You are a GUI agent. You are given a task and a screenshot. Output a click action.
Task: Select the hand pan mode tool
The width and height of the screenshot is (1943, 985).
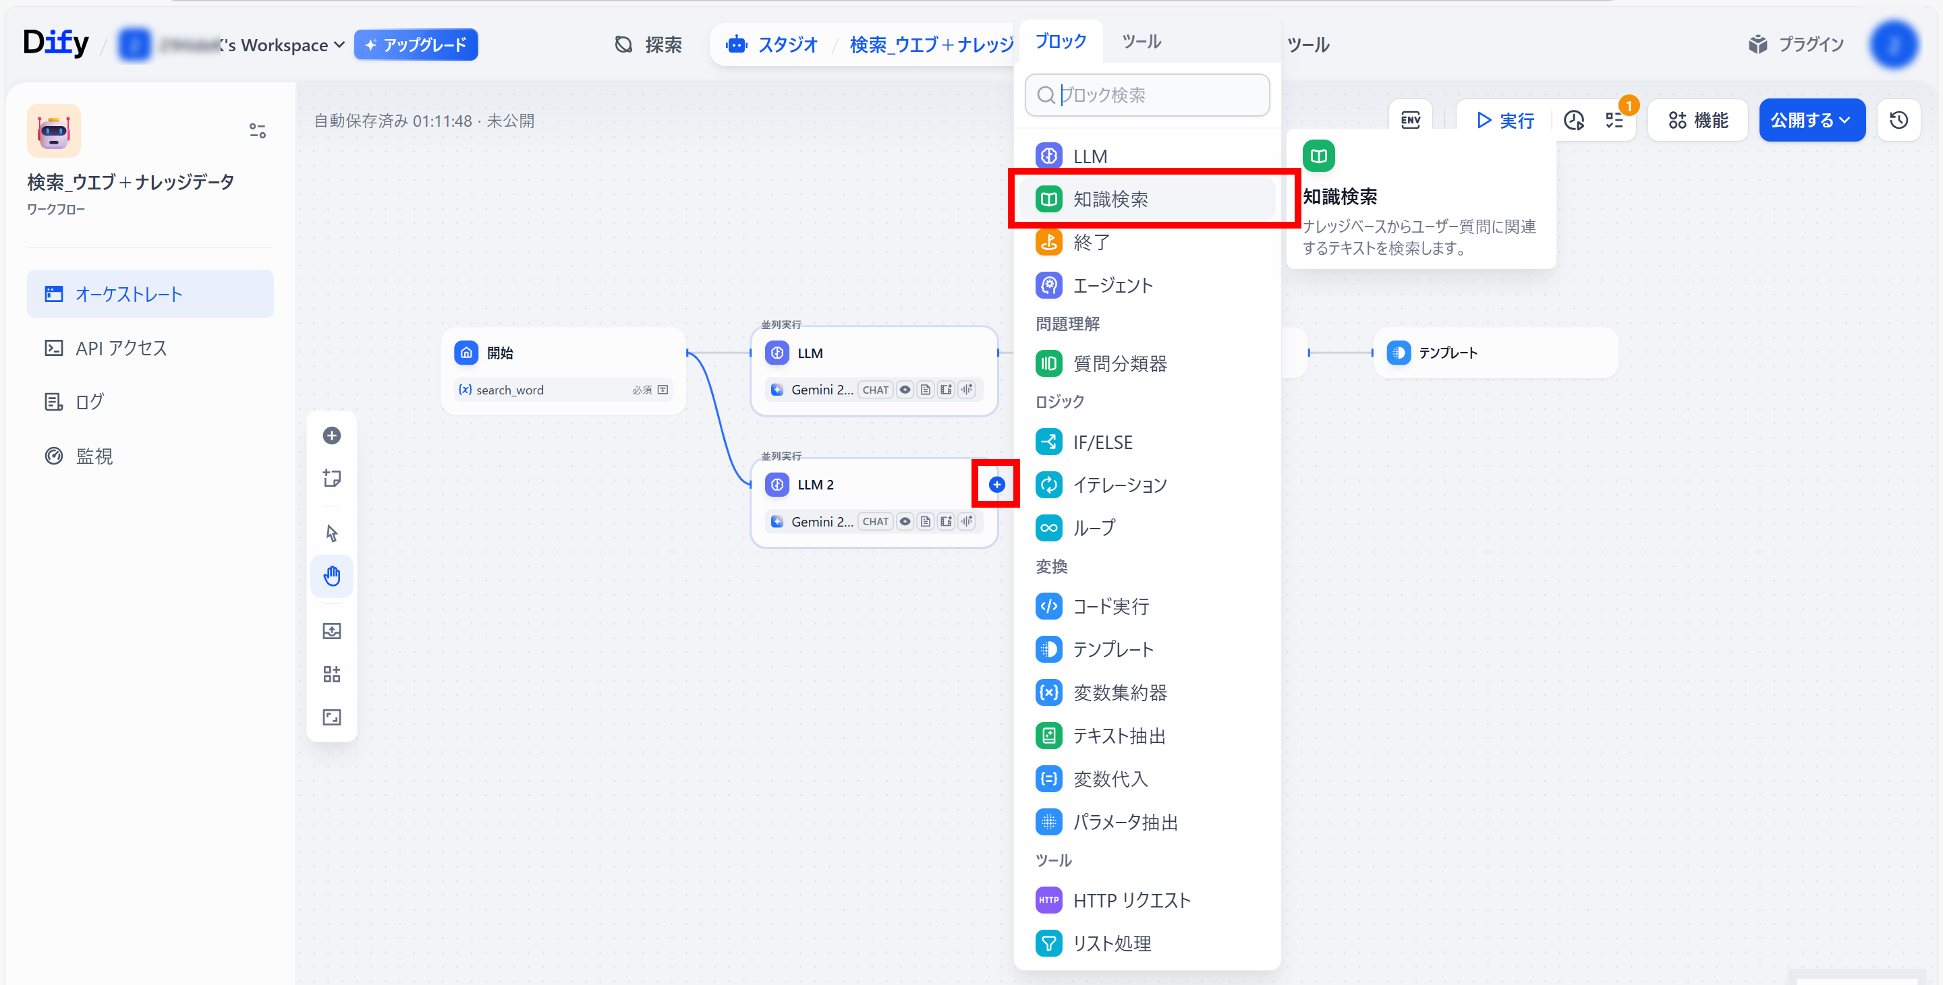pyautogui.click(x=332, y=576)
